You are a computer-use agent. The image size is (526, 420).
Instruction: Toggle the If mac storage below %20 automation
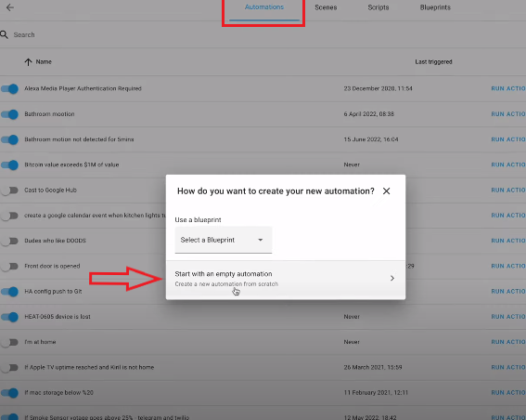coord(9,393)
